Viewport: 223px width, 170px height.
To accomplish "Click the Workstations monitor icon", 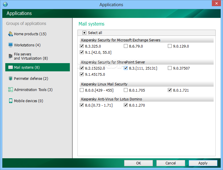I will click(11, 45).
